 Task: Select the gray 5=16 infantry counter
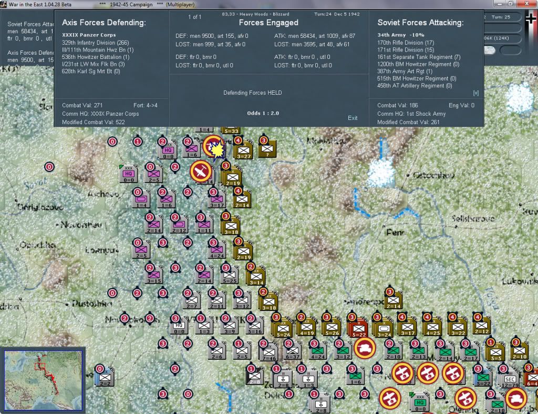255,325
